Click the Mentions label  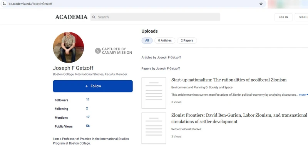[x=61, y=118]
